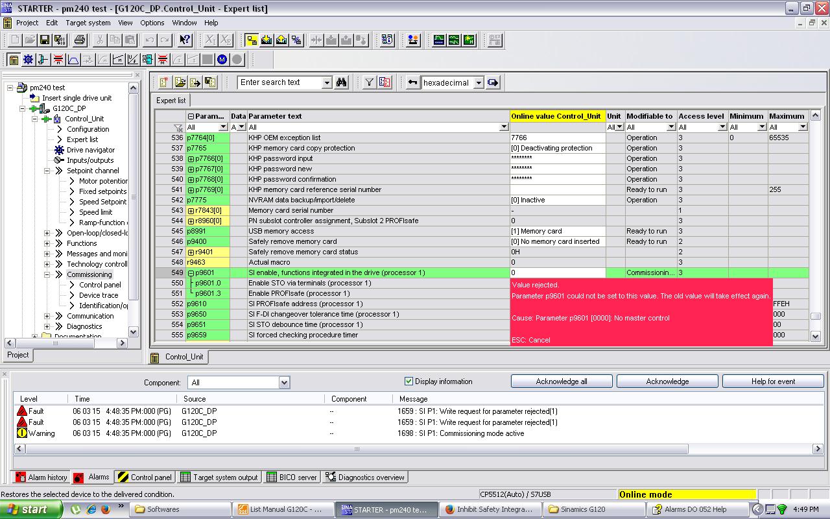Click the Control_Unit tab below expert list

click(178, 357)
